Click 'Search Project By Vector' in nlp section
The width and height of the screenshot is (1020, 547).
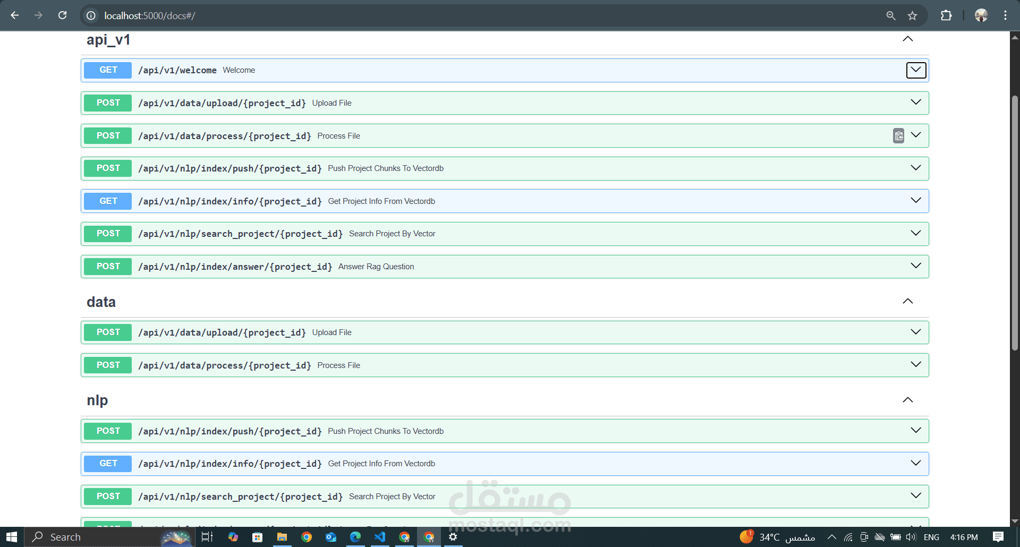pos(392,497)
